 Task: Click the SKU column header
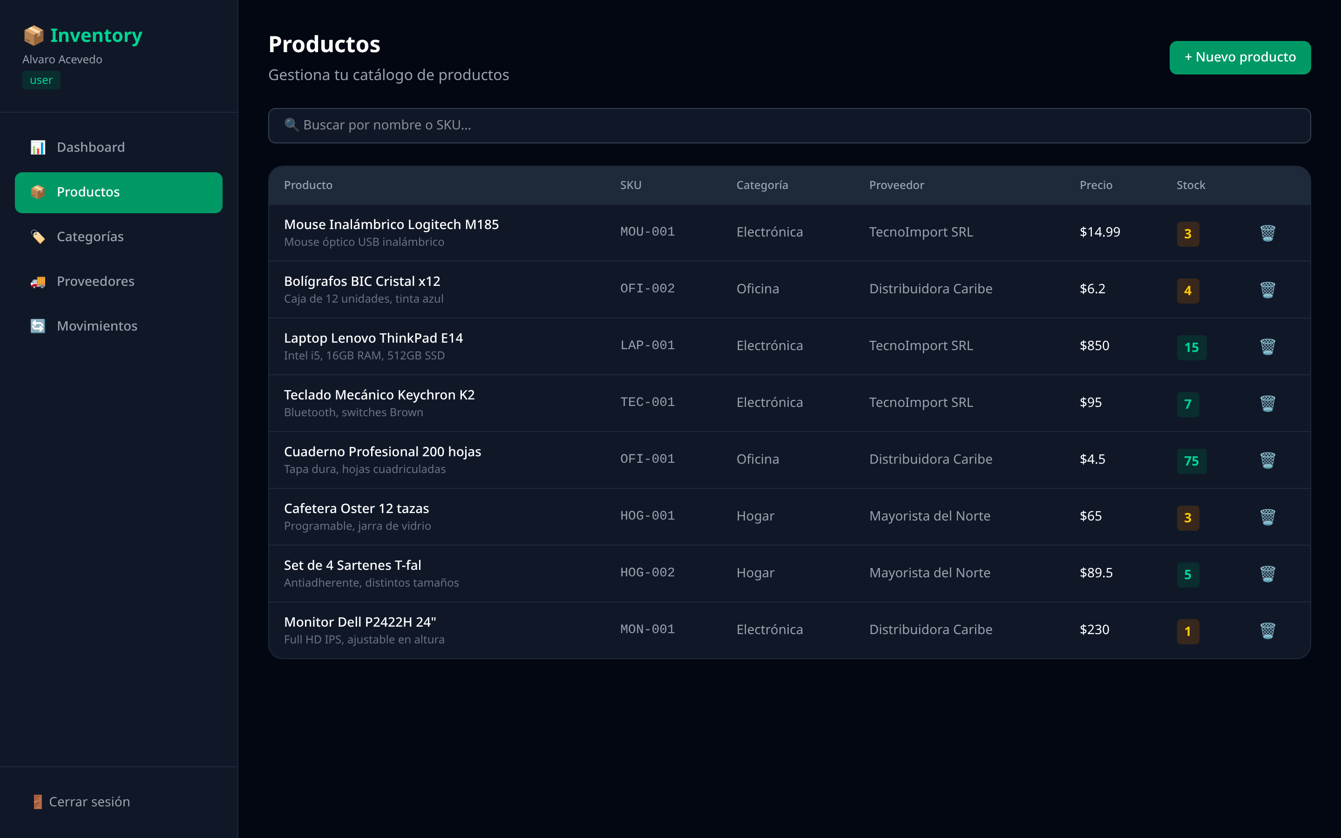[630, 185]
